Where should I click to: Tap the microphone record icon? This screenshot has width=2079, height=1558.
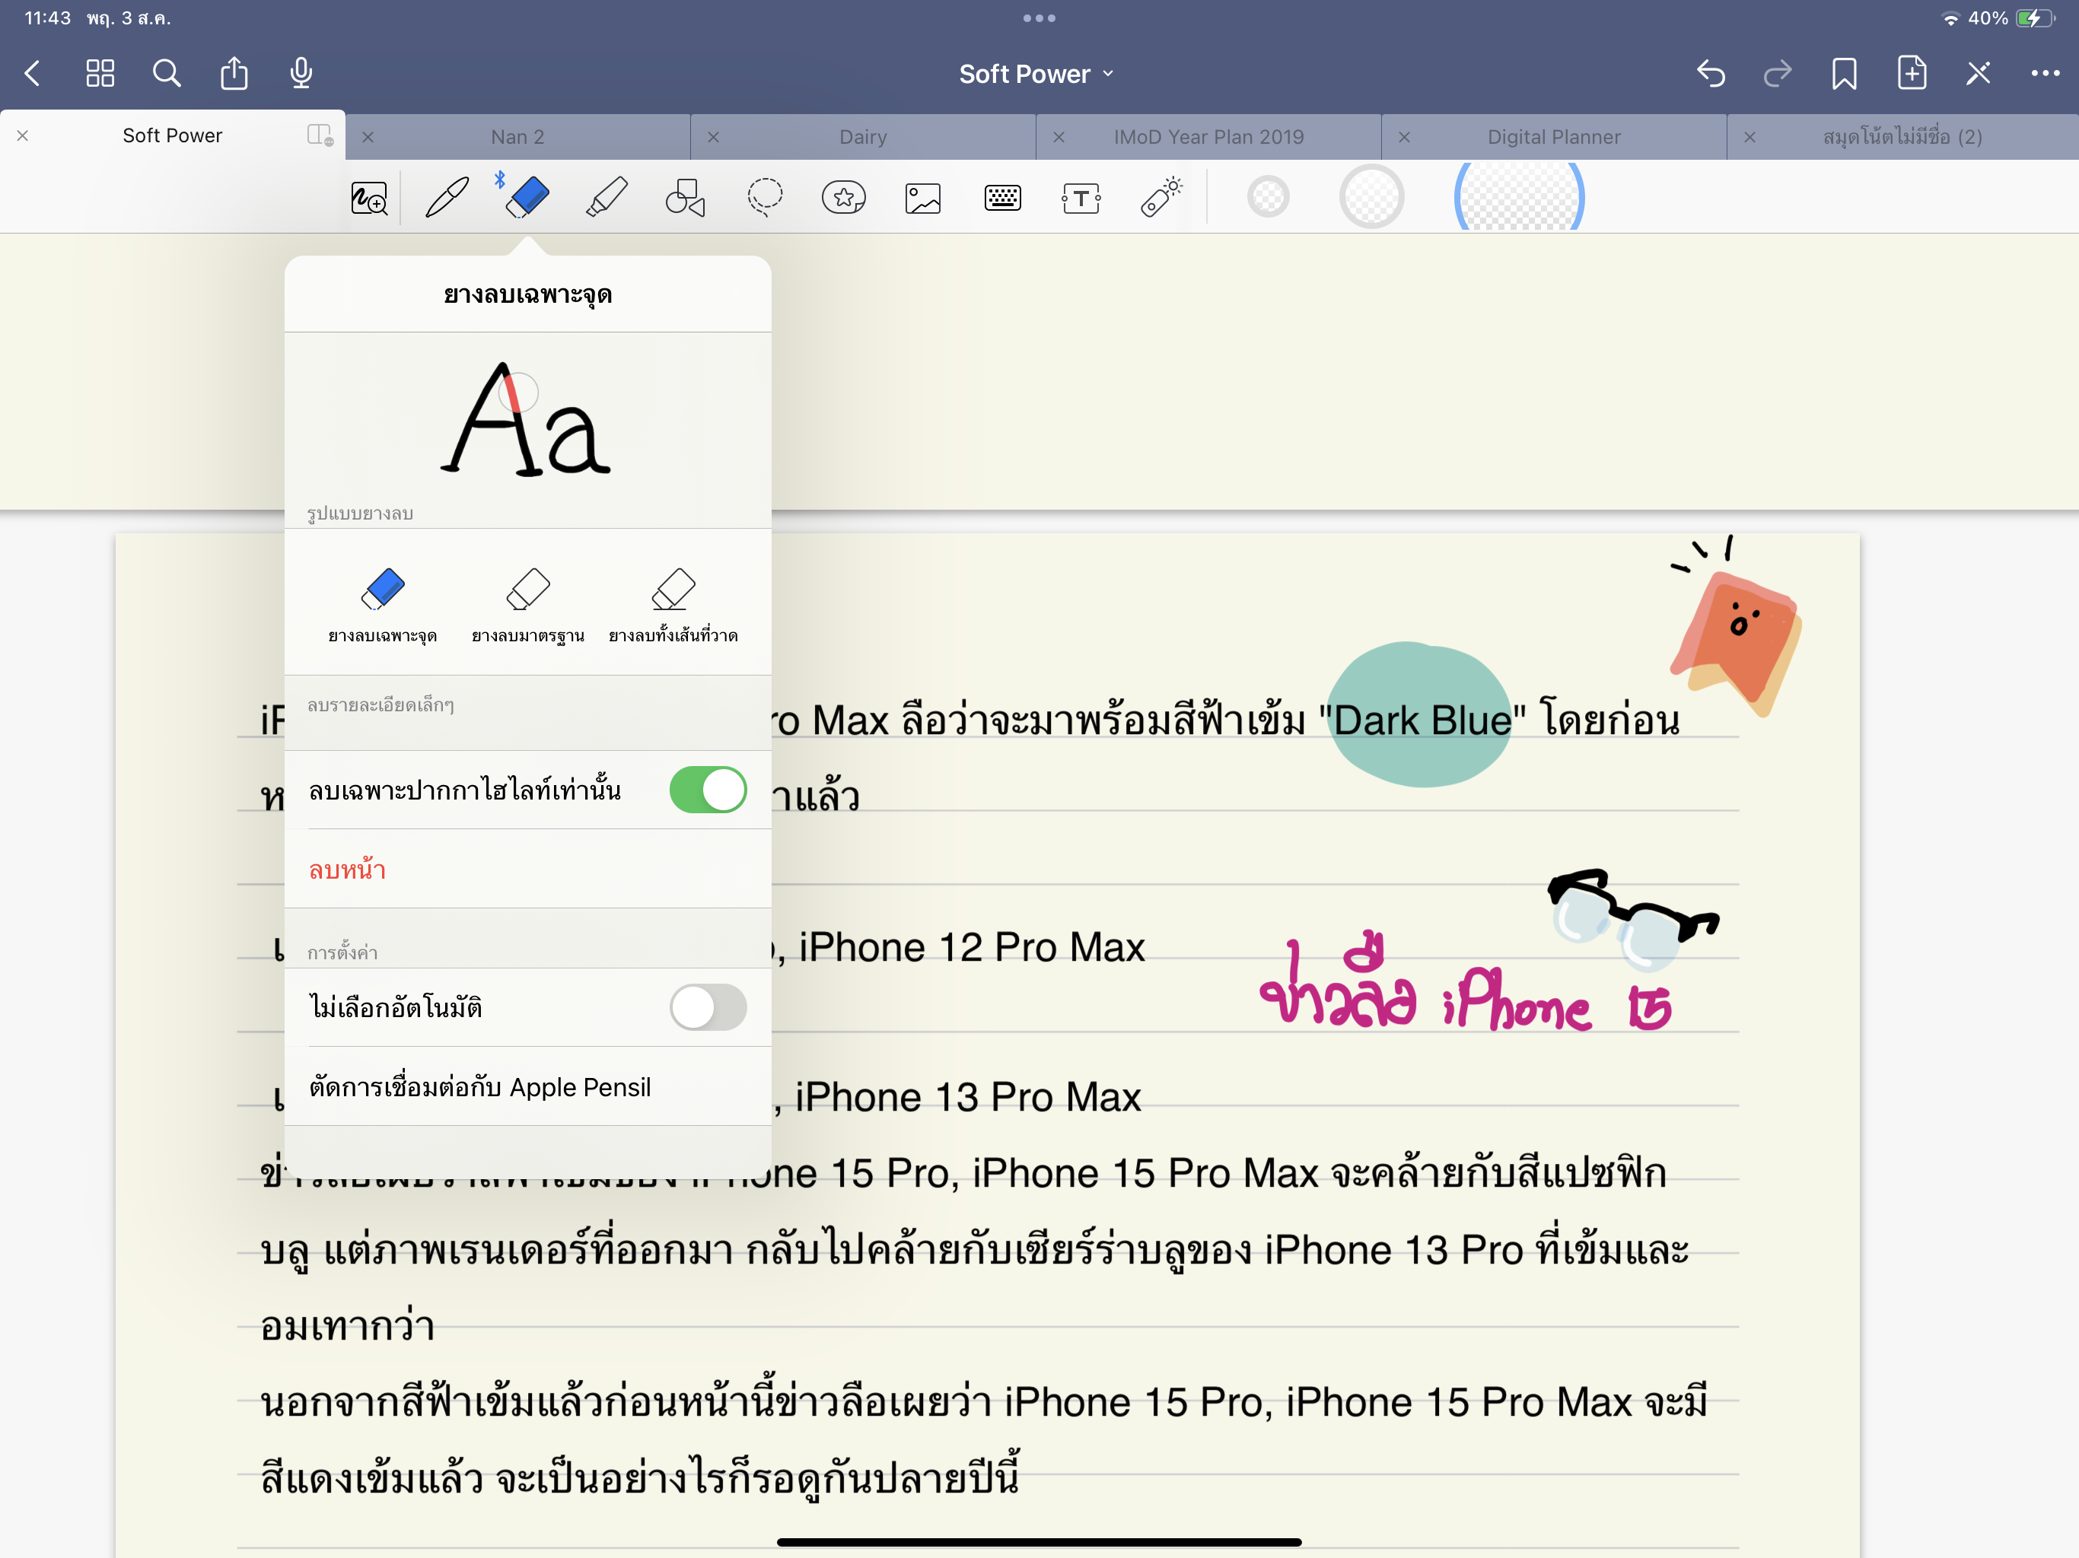pos(301,73)
